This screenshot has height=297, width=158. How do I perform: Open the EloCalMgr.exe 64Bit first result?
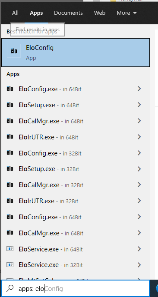(x=76, y=121)
